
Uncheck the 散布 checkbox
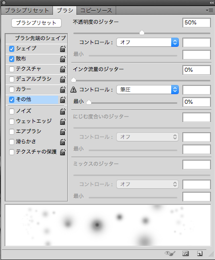12,59
